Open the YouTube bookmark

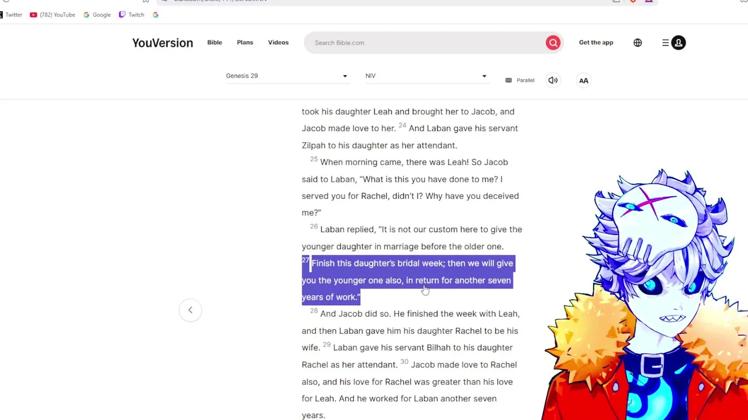point(53,15)
